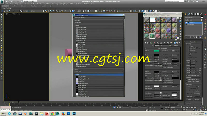207x116 pixels.
Task: Open the Modifiers menu
Action: pos(33,4)
